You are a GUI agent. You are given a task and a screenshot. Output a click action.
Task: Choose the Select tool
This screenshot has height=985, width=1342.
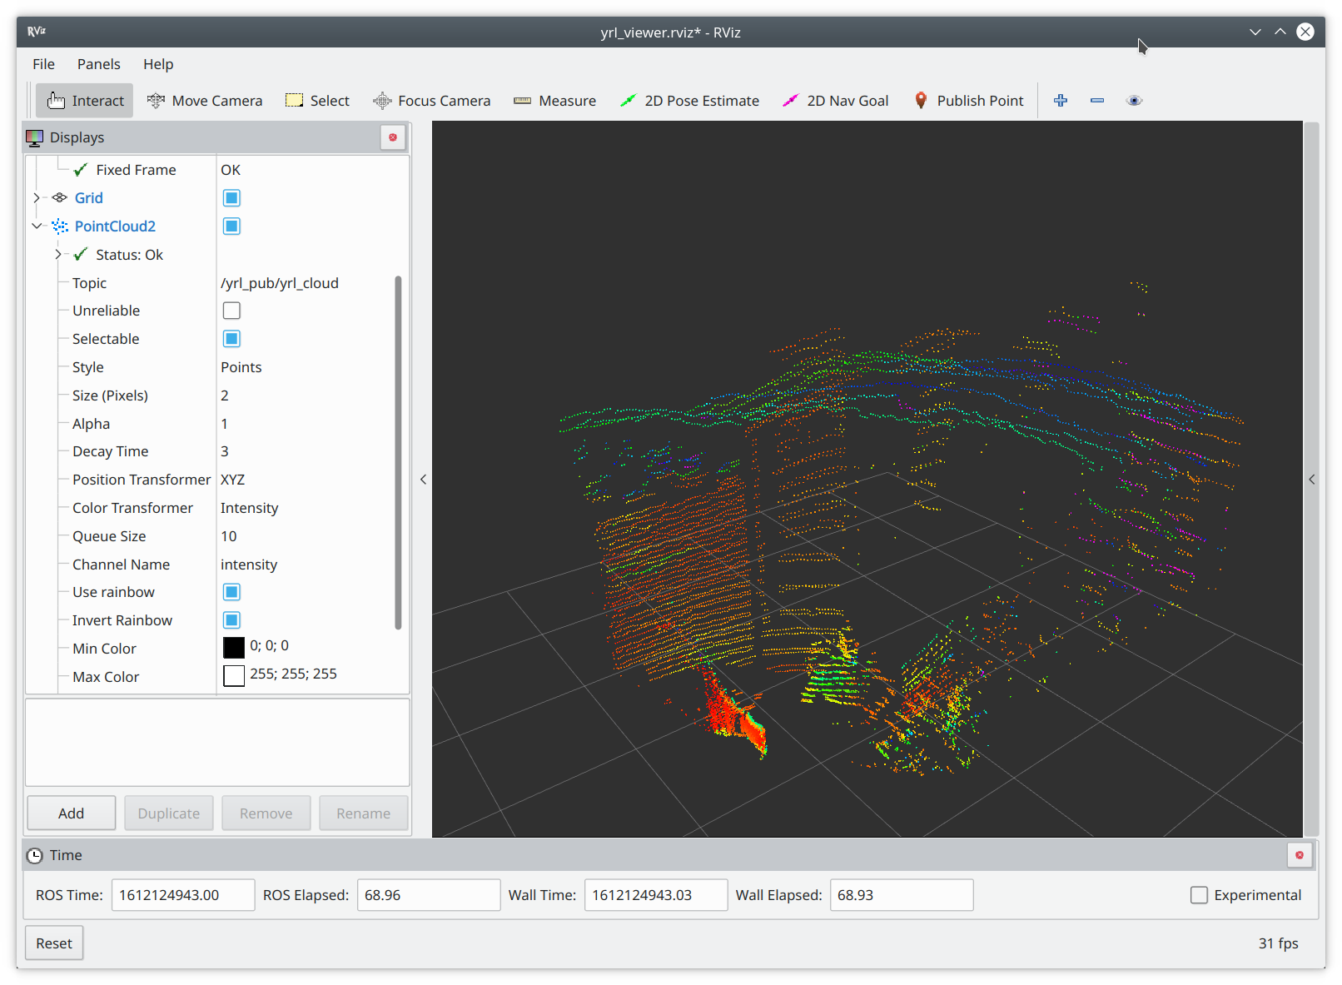(x=317, y=101)
